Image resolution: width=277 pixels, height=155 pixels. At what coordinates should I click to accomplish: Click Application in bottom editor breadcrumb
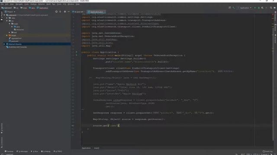point(86,148)
